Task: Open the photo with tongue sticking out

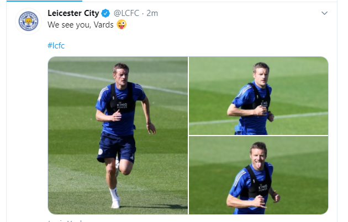Action: (259, 175)
